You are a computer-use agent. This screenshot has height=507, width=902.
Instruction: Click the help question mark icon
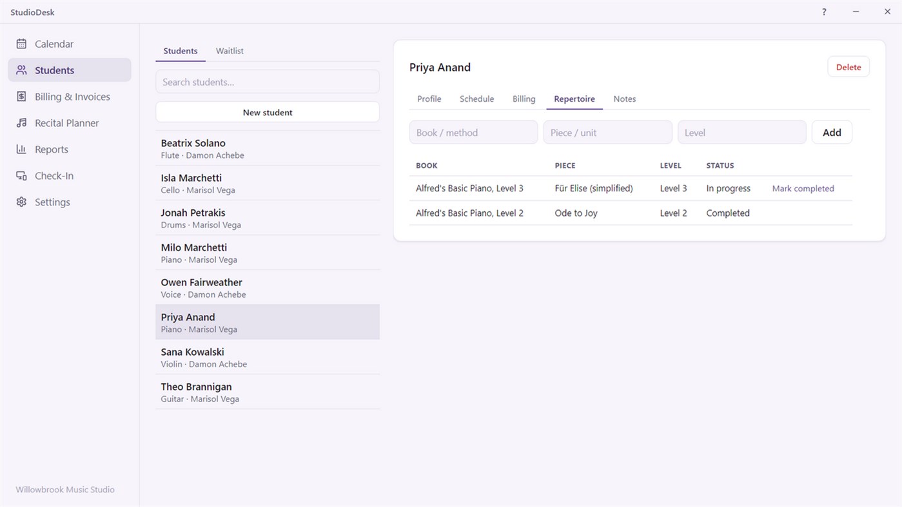pyautogui.click(x=824, y=12)
